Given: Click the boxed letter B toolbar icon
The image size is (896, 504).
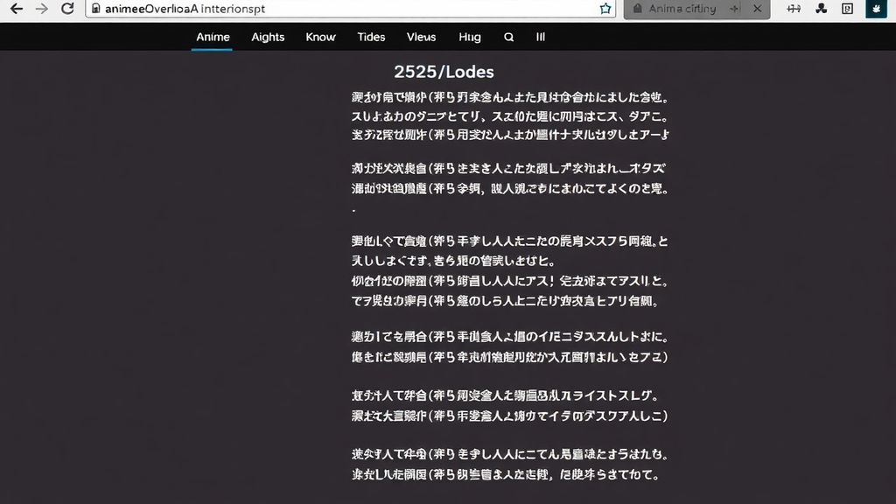Looking at the screenshot, I should click(x=847, y=9).
